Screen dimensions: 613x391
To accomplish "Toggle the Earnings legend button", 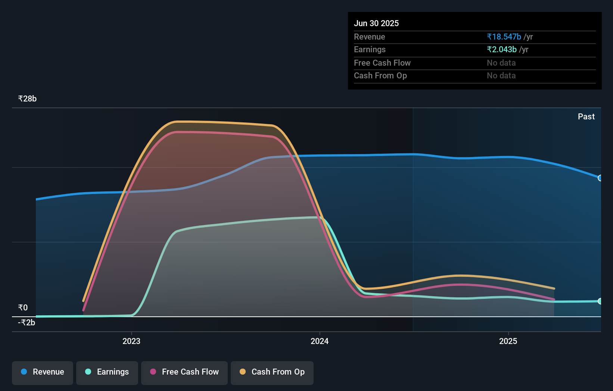I will [x=107, y=373].
